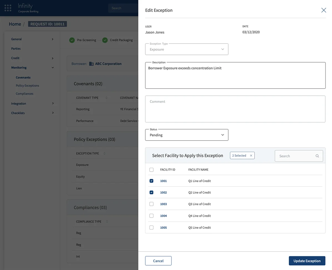Check facility 1003 checkbox
Viewport: 332px width, 270px height.
point(151,204)
